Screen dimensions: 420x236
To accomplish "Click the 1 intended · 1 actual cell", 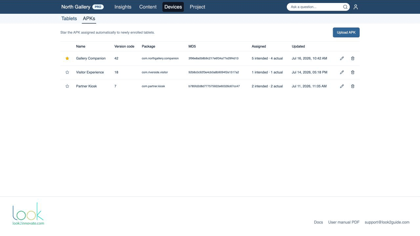I will (267, 72).
